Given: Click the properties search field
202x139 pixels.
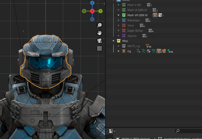Looking at the screenshot, I should 188,131.
